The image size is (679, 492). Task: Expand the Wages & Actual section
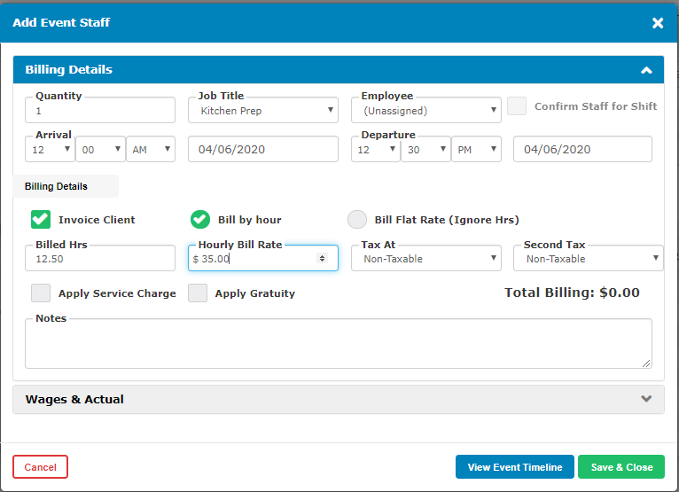click(339, 399)
